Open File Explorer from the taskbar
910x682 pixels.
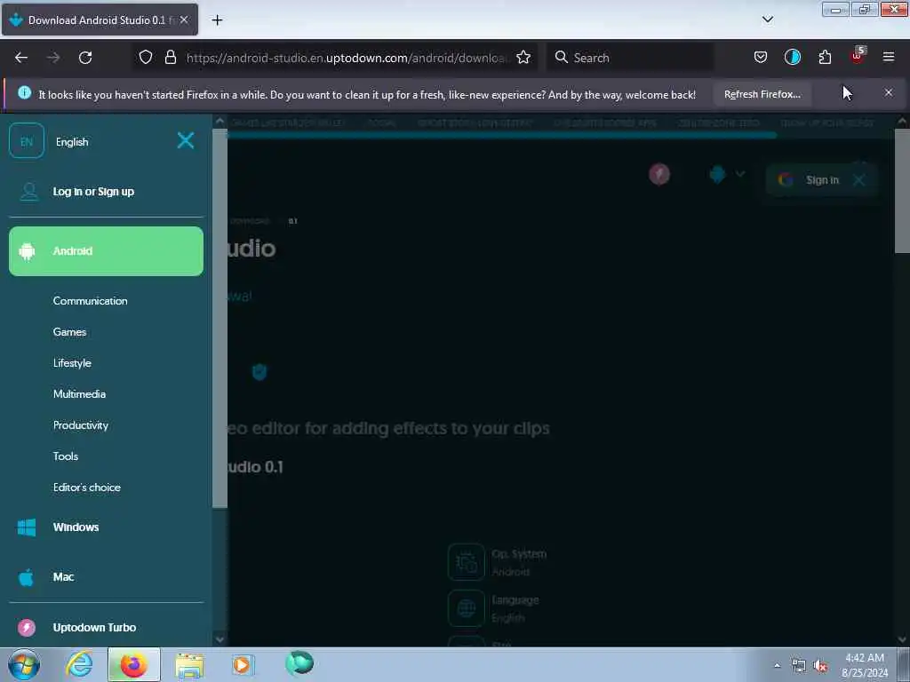tap(189, 665)
